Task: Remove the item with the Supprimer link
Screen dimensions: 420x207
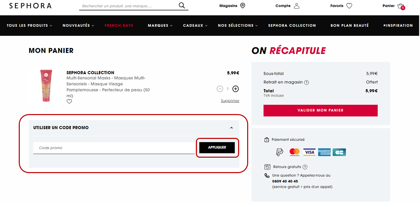Action: pos(230,100)
